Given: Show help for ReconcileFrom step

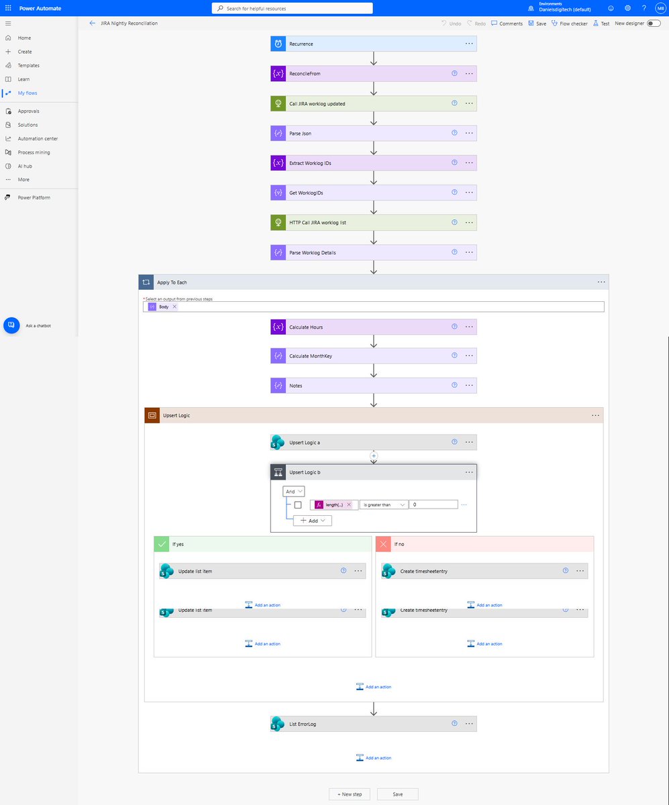Looking at the screenshot, I should [x=454, y=74].
